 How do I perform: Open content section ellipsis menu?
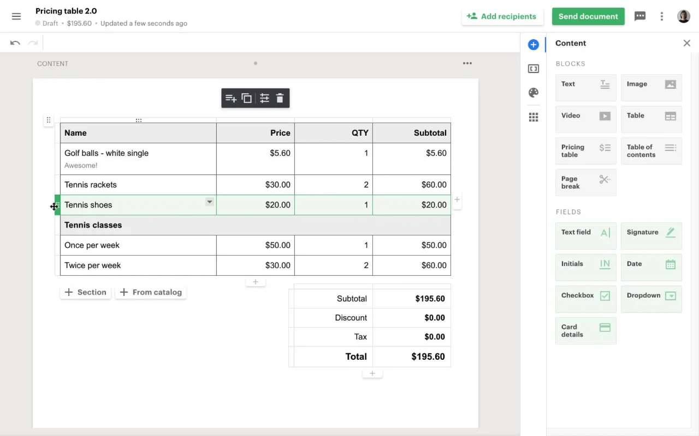click(467, 63)
